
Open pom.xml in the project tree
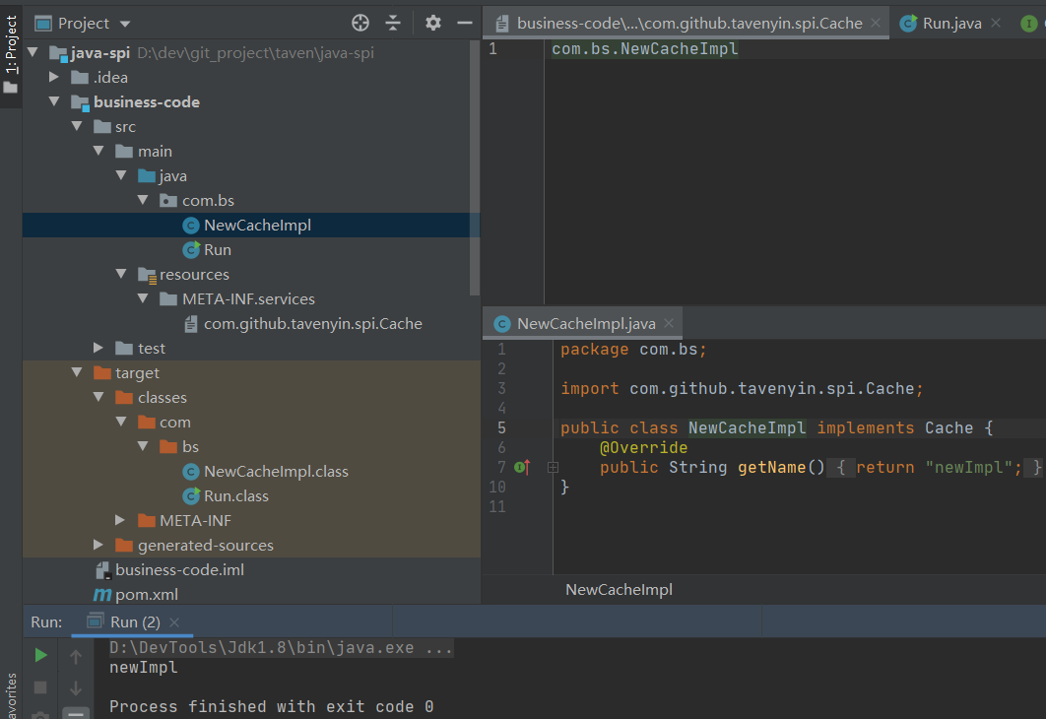146,595
